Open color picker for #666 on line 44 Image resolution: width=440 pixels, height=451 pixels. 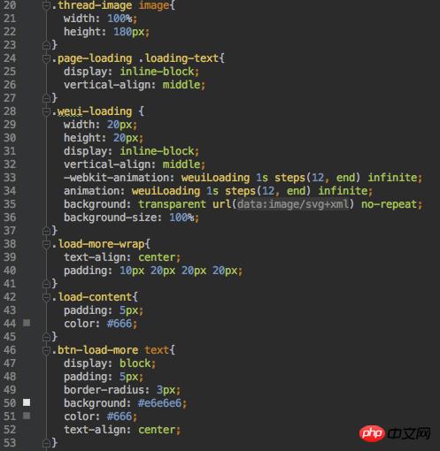[x=27, y=323]
